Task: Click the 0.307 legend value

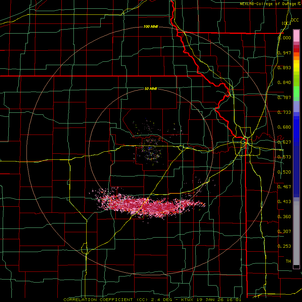Action: (284, 231)
